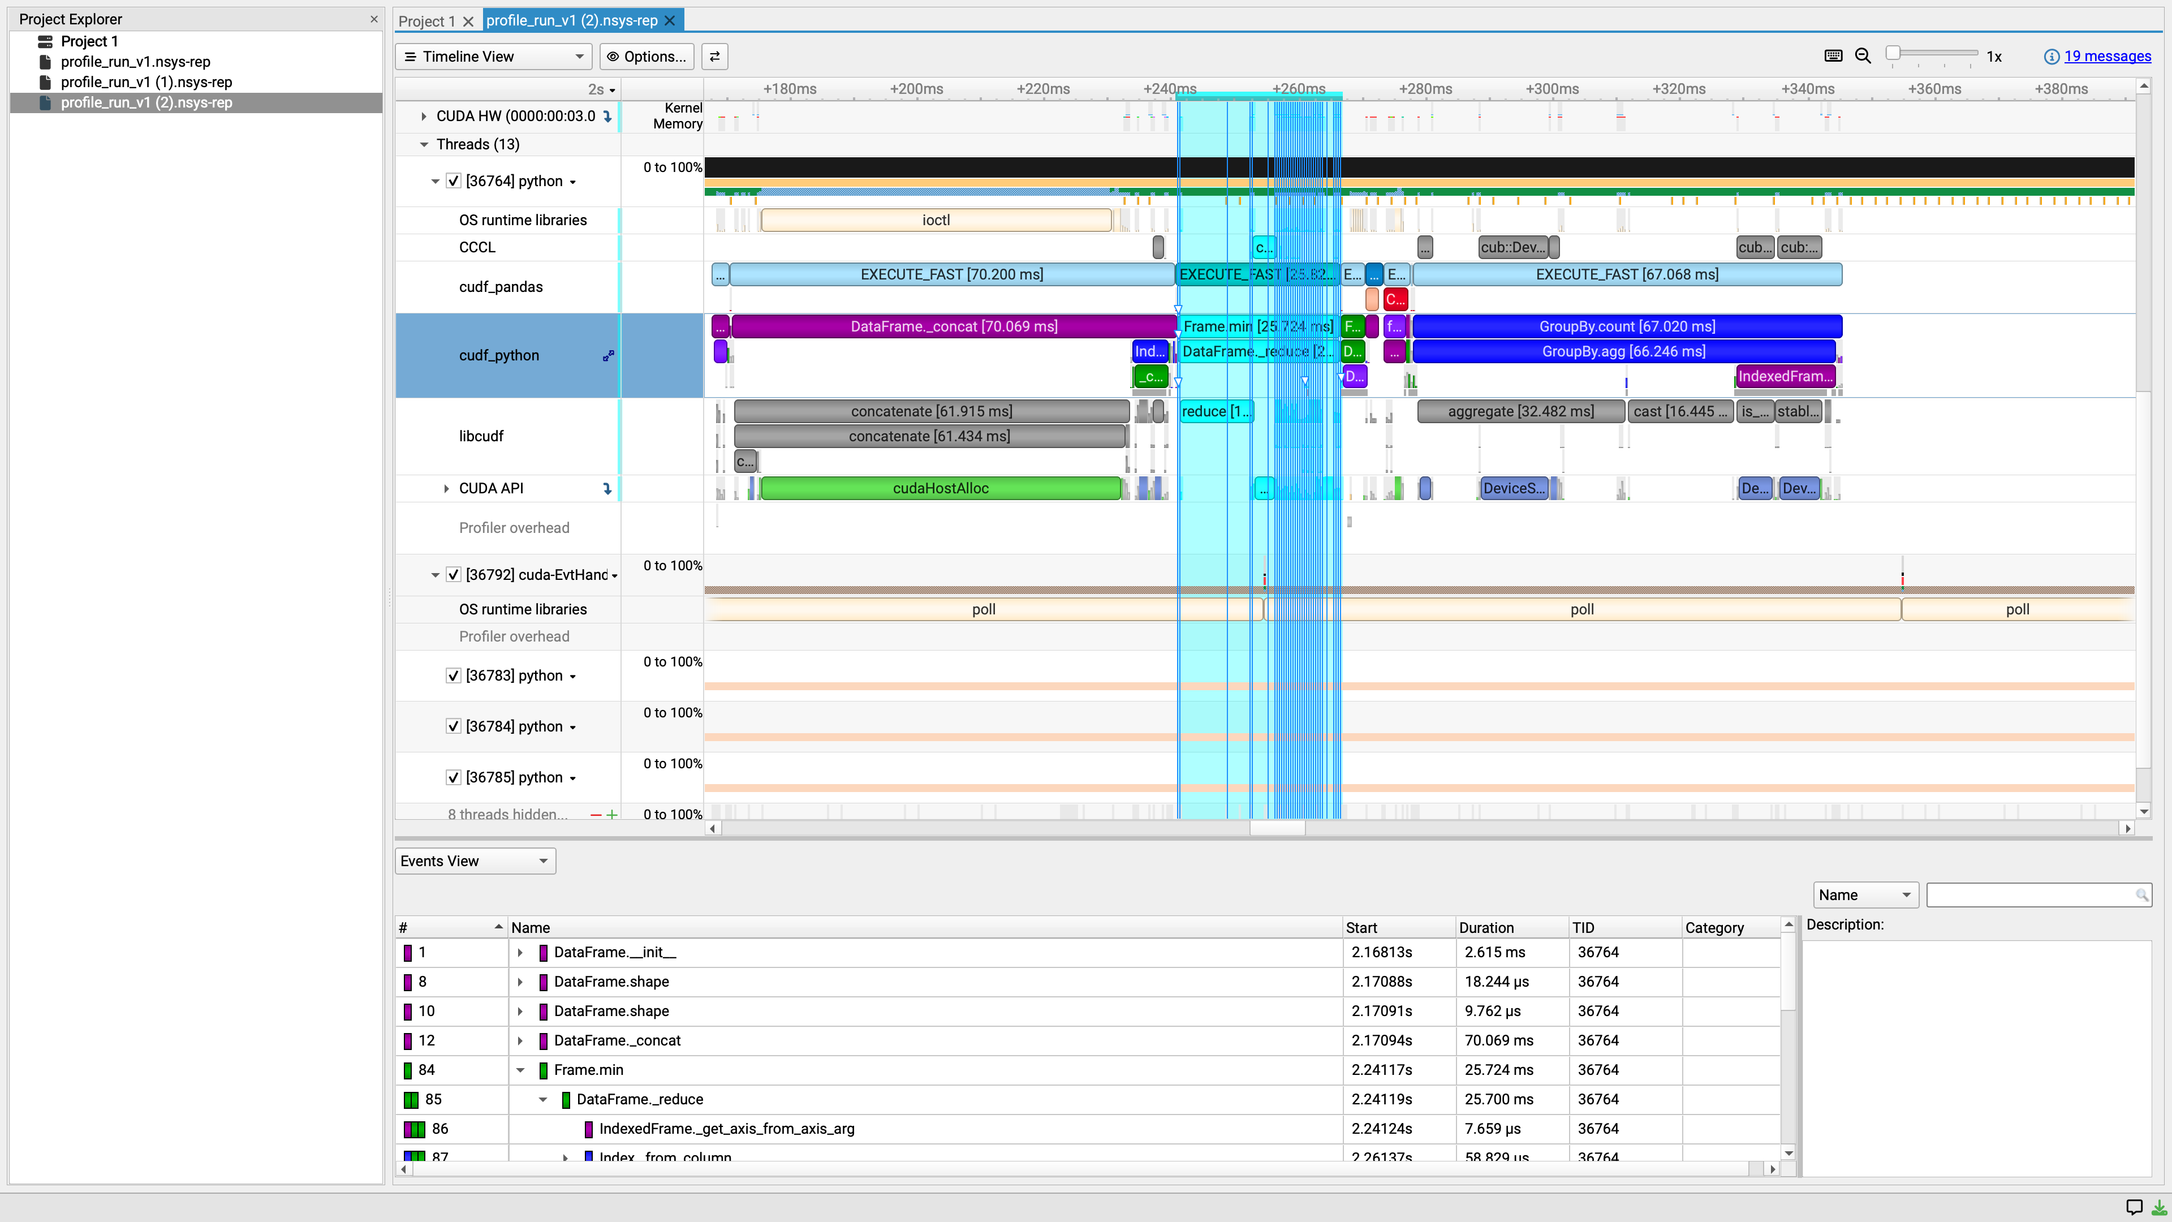Click the pin icon on CUDA API row
The image size is (2172, 1222).
[x=607, y=488]
